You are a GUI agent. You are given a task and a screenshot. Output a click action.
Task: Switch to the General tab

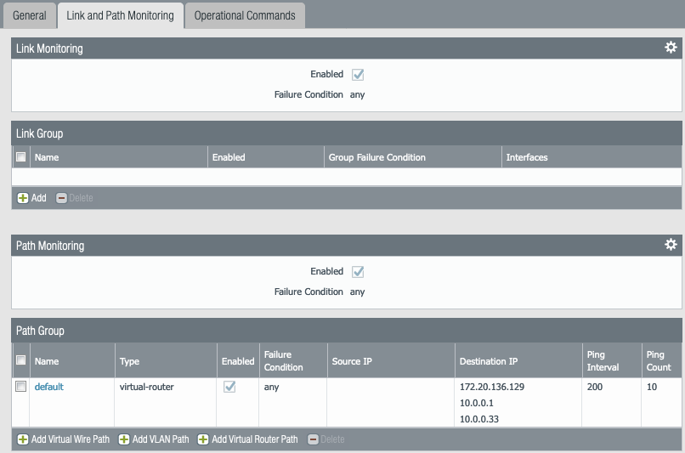pos(30,15)
